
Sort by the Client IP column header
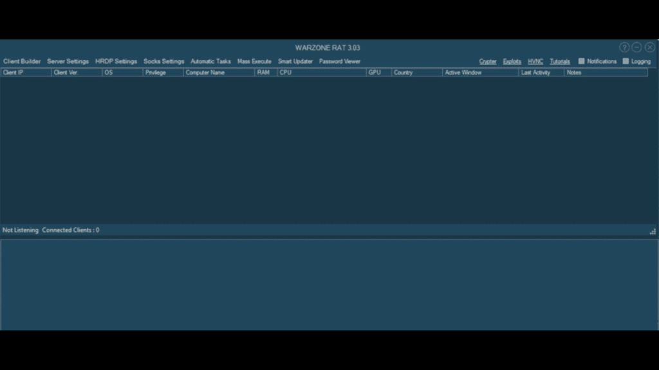[26, 73]
